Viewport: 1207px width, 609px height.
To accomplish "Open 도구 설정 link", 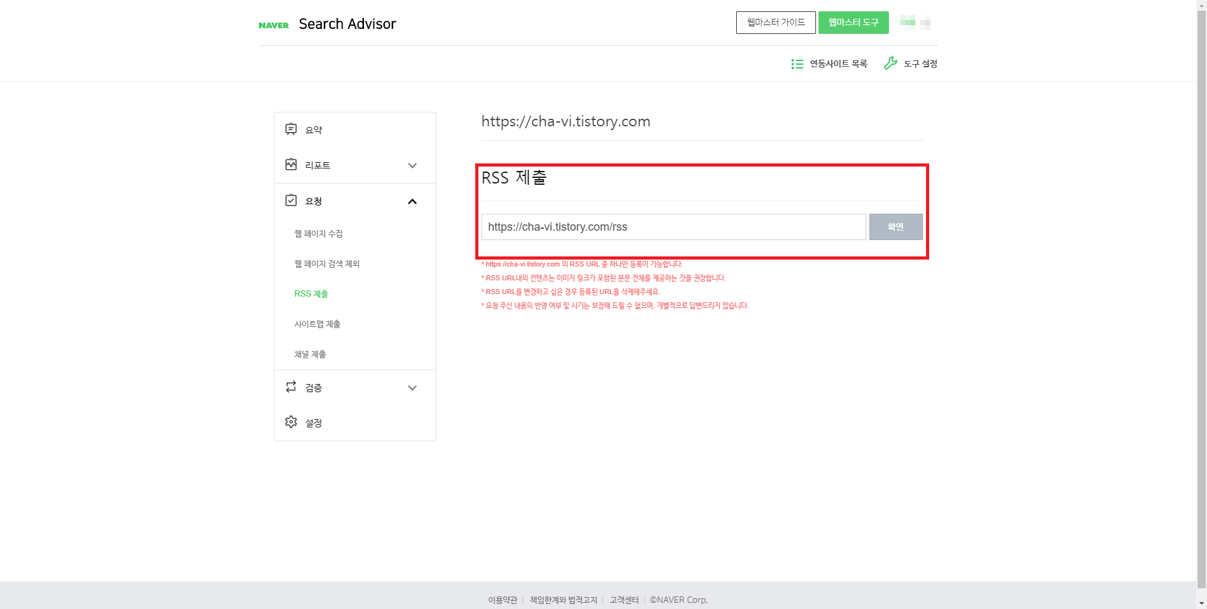I will pyautogui.click(x=920, y=64).
